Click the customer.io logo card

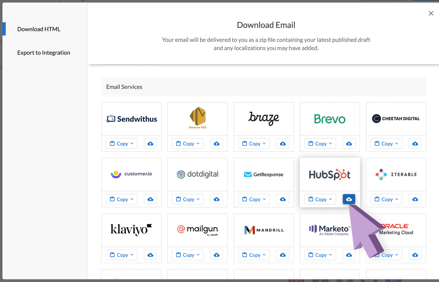[x=131, y=174]
